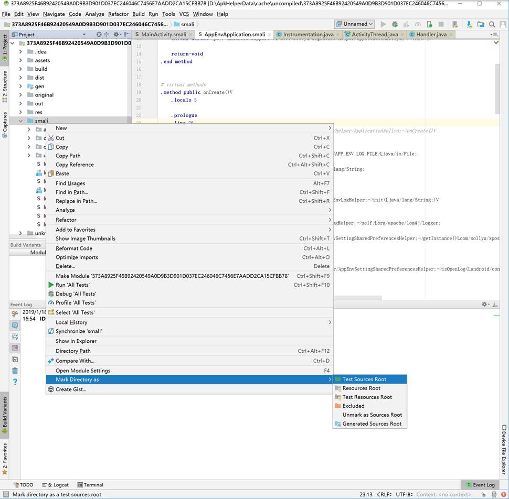Screen dimensions: 509x499
Task: Open the Terminal tool window
Action: tap(90, 485)
